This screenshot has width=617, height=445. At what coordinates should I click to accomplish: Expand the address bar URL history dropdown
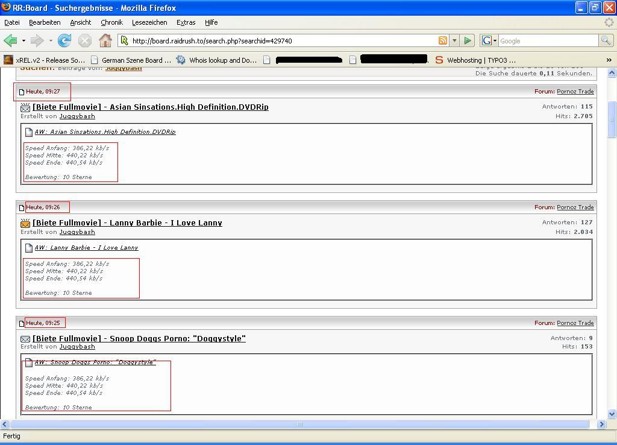[x=454, y=40]
